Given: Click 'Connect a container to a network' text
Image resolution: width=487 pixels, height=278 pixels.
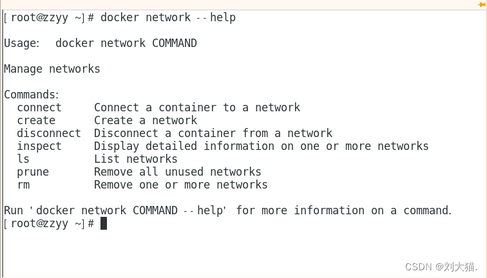Looking at the screenshot, I should (x=197, y=107).
